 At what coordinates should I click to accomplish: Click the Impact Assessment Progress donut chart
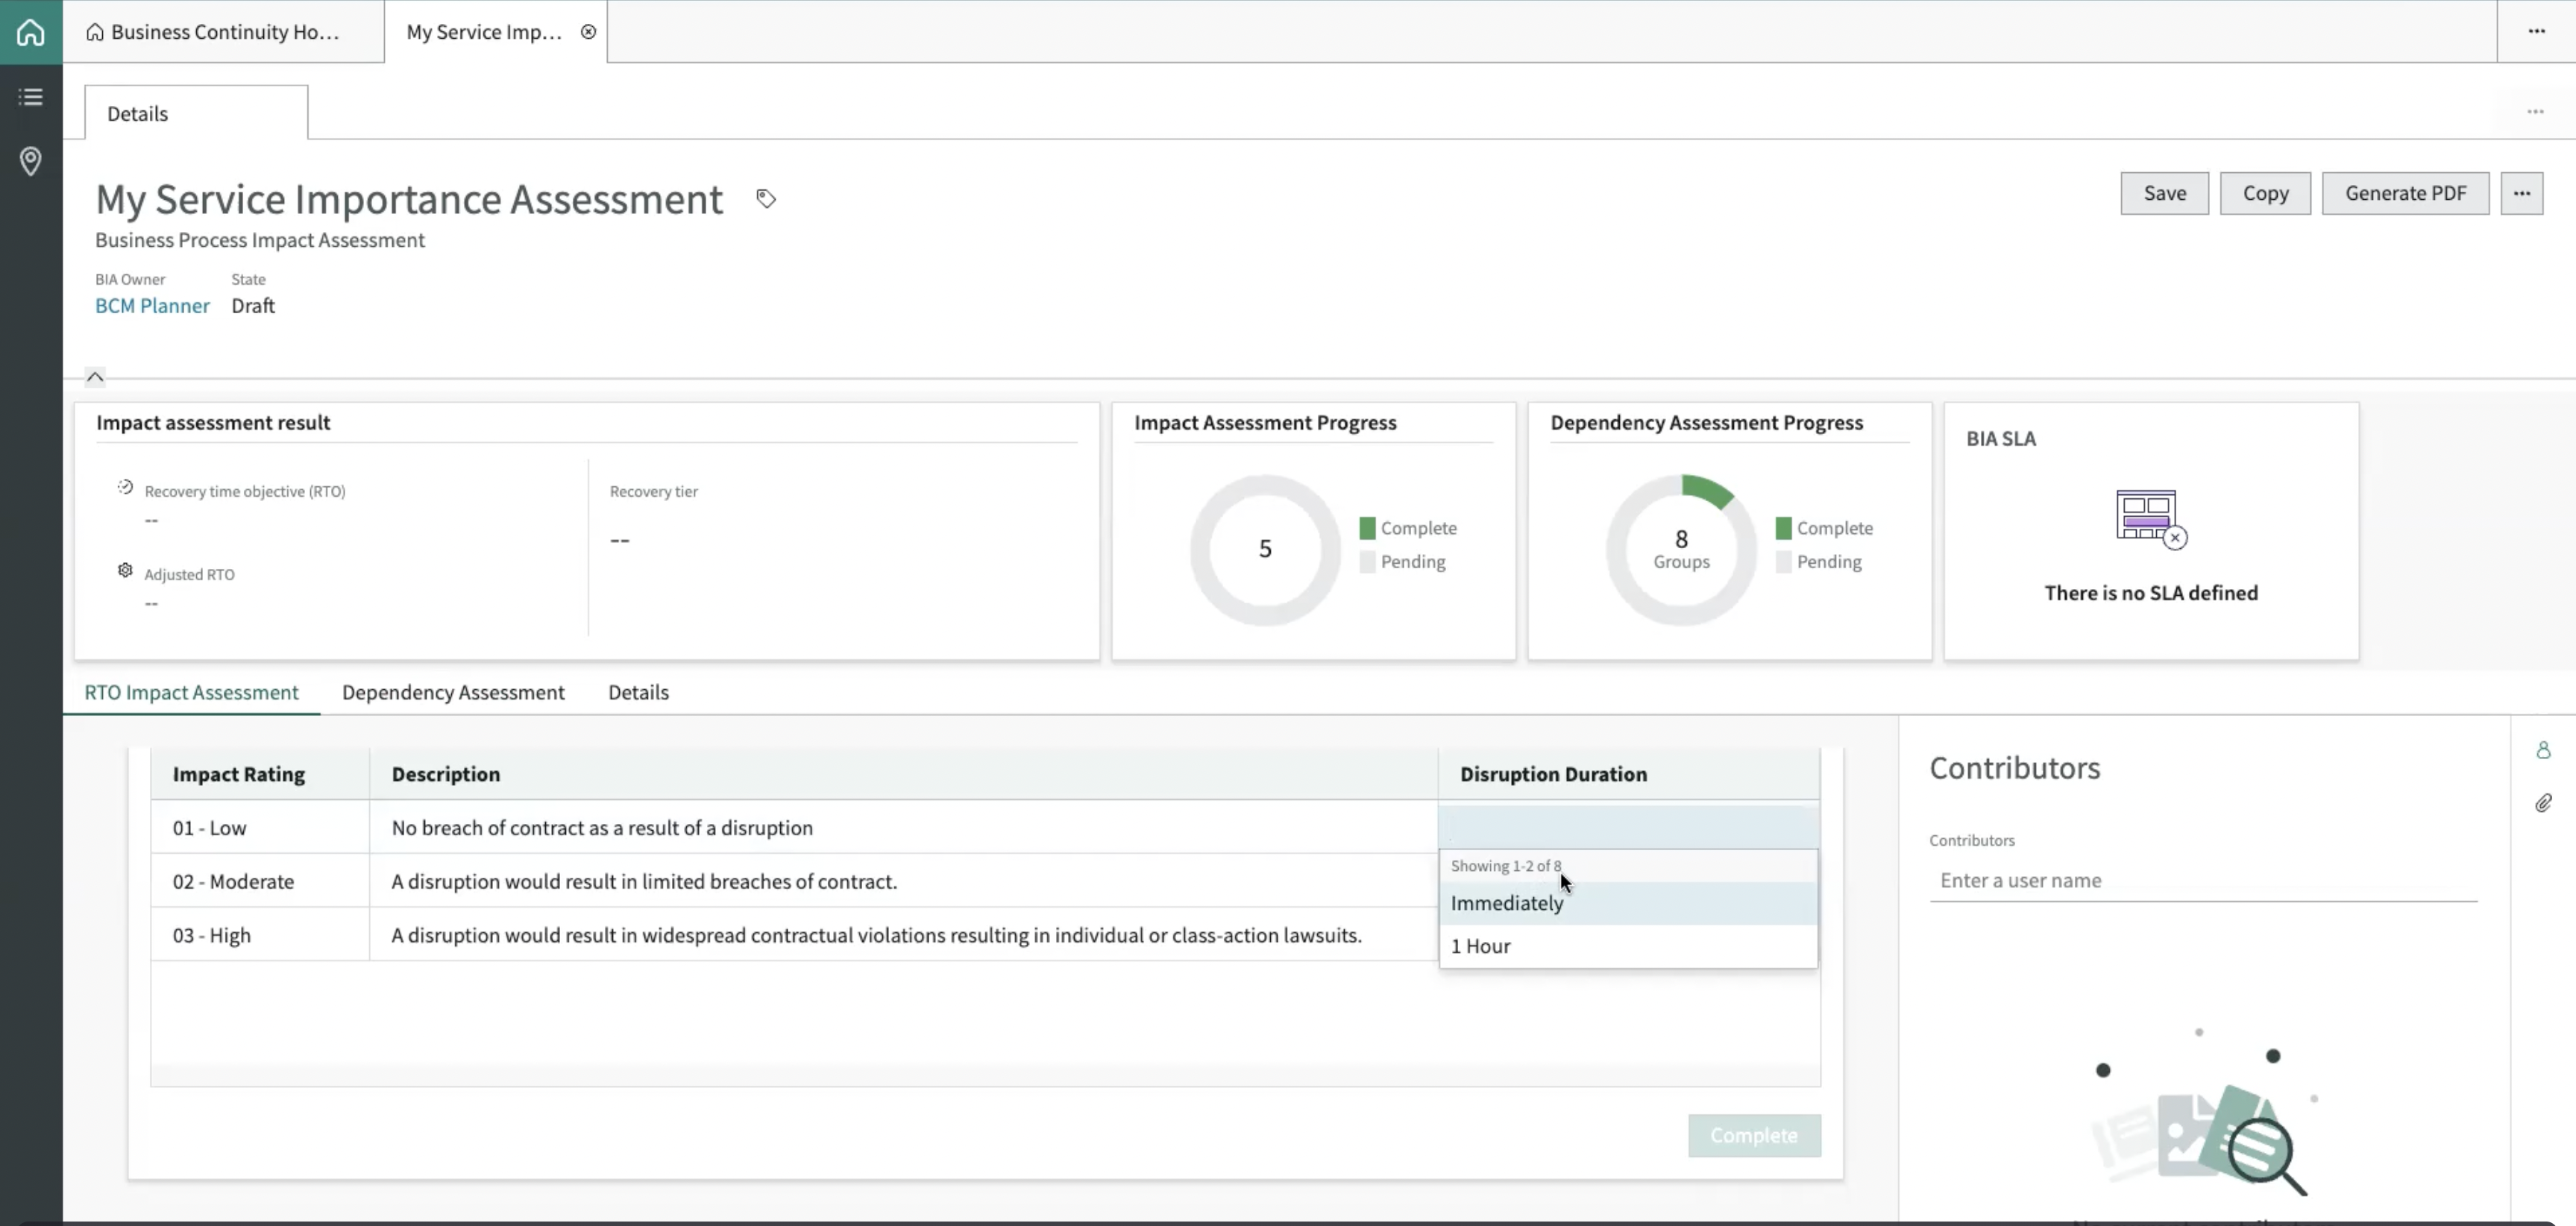(x=1265, y=550)
